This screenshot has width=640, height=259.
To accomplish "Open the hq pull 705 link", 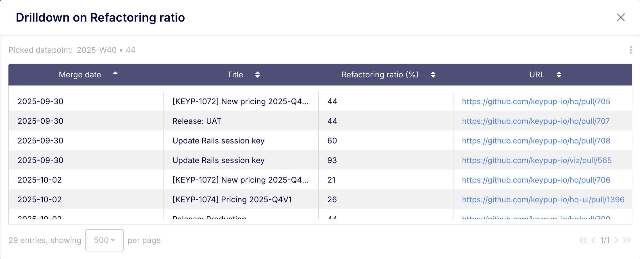I will [x=536, y=101].
